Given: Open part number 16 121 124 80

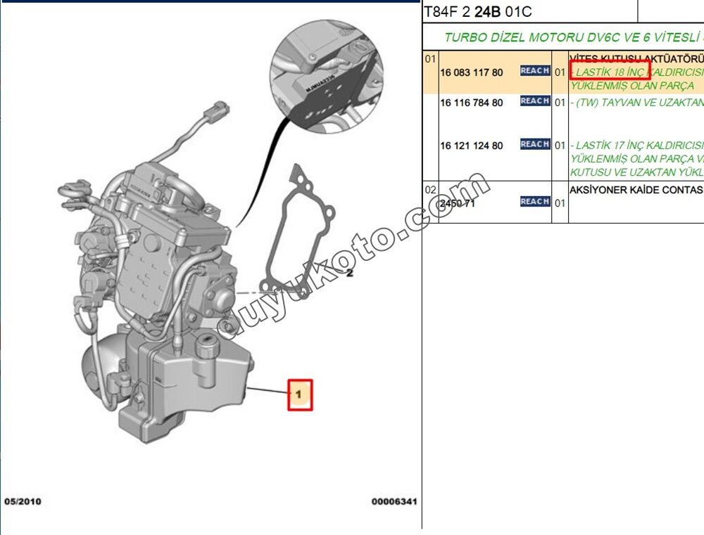Looking at the screenshot, I should point(471,146).
